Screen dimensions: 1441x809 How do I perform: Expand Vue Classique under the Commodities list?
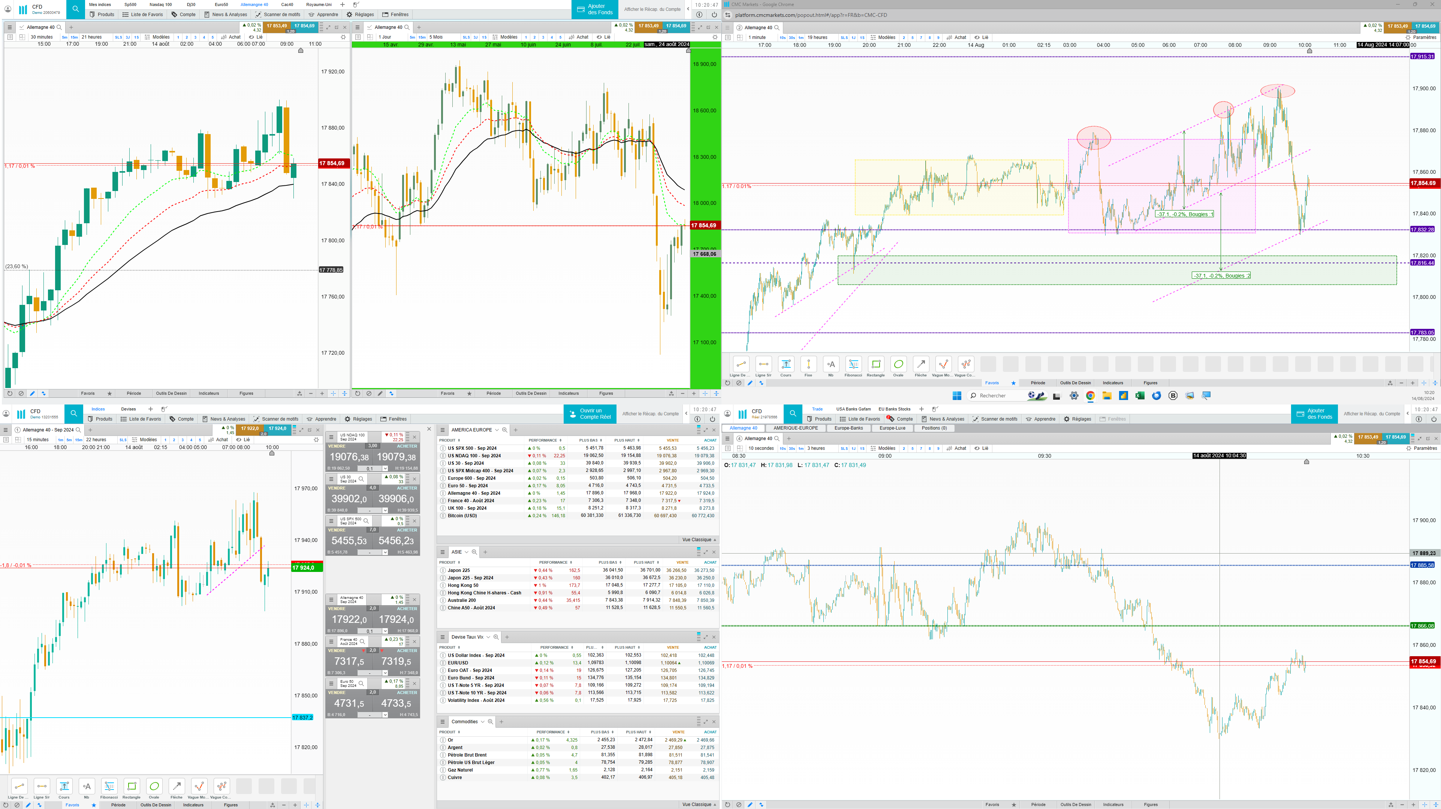pyautogui.click(x=699, y=805)
